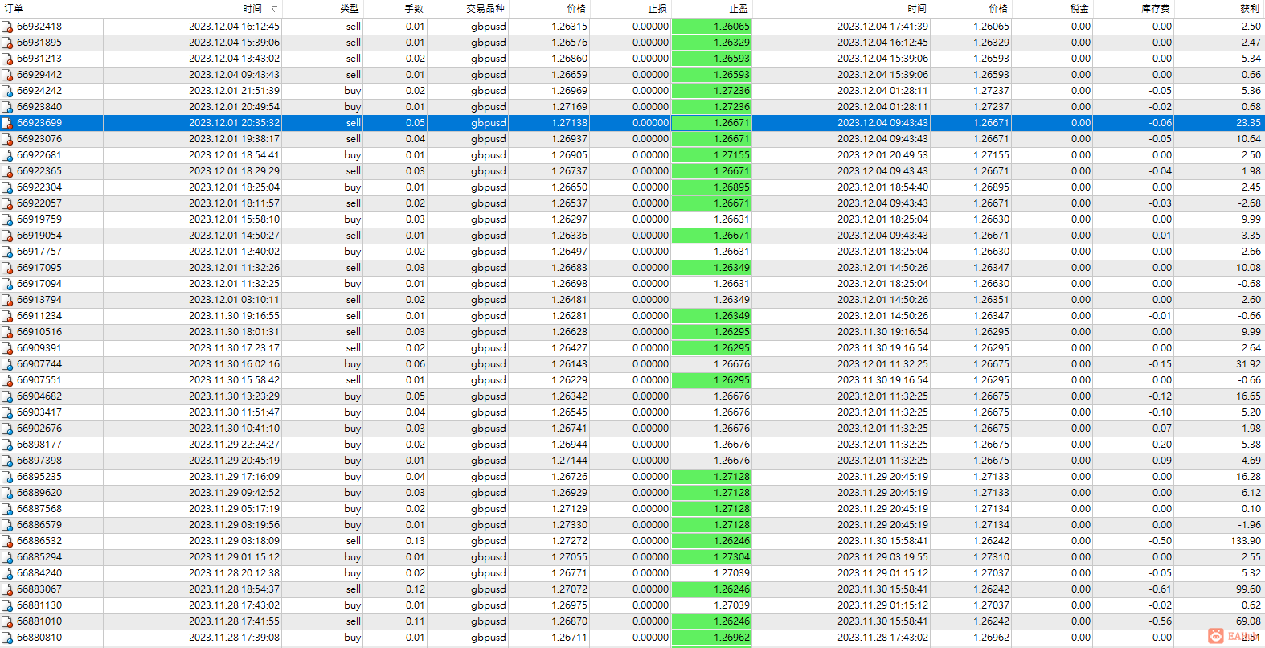This screenshot has height=648, width=1265.
Task: Select the close price 1.27310
Action: click(992, 557)
